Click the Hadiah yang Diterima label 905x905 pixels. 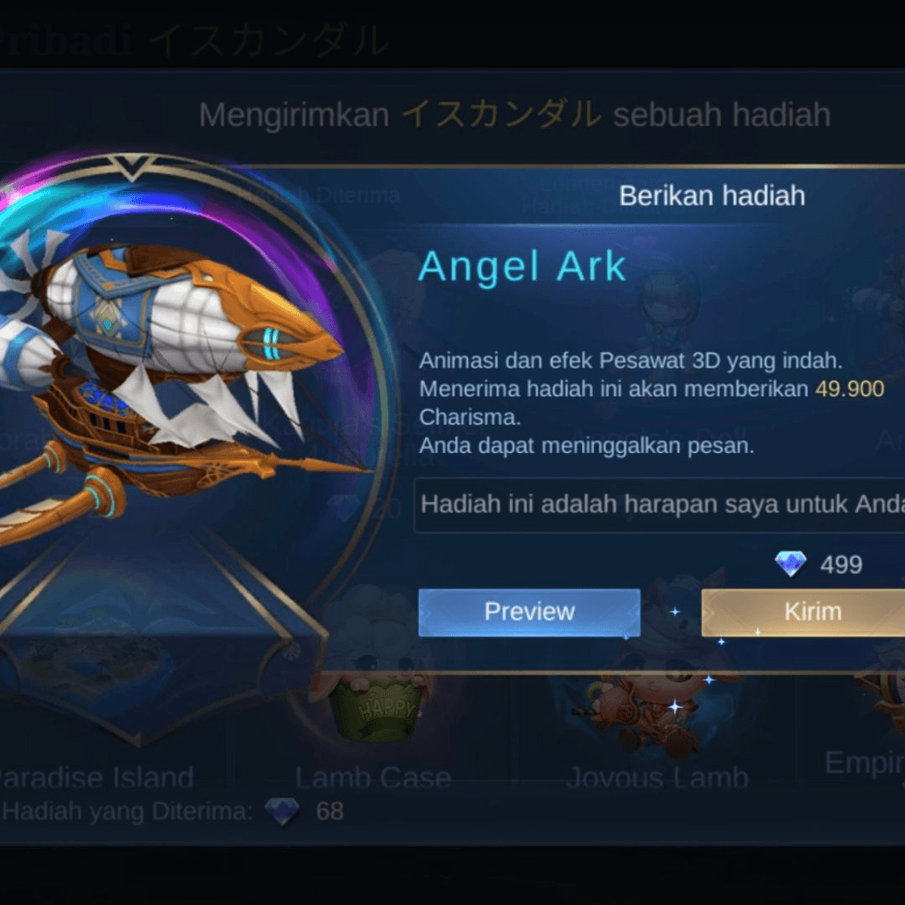pos(128,811)
